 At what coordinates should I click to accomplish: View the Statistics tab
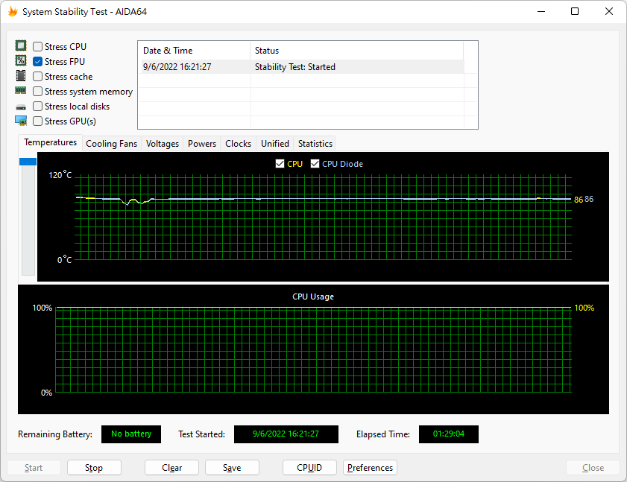(315, 144)
